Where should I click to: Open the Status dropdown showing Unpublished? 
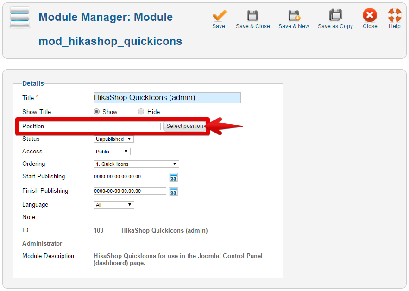113,139
